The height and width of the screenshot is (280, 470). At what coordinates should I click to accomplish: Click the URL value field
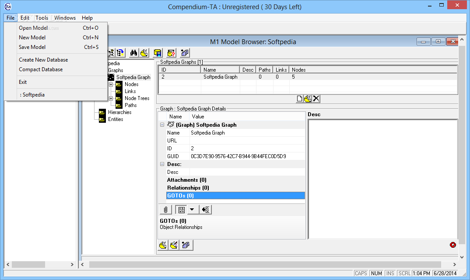[247, 141]
